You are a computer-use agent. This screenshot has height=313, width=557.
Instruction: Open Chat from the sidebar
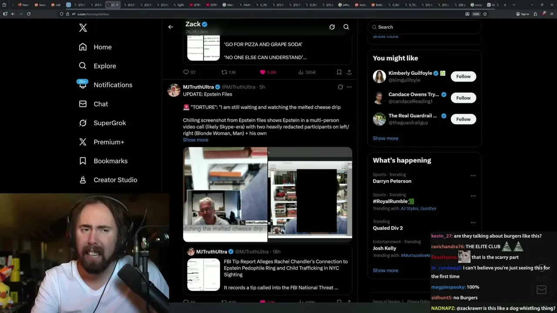tap(93, 104)
